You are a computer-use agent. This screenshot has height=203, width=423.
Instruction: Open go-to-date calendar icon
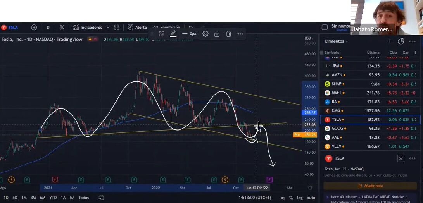point(101,198)
